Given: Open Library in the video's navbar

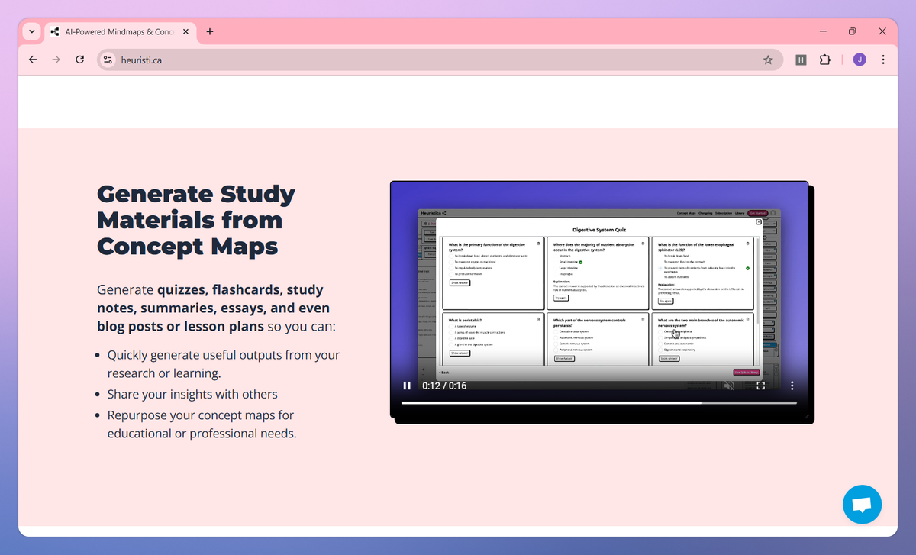Looking at the screenshot, I should click(x=740, y=213).
